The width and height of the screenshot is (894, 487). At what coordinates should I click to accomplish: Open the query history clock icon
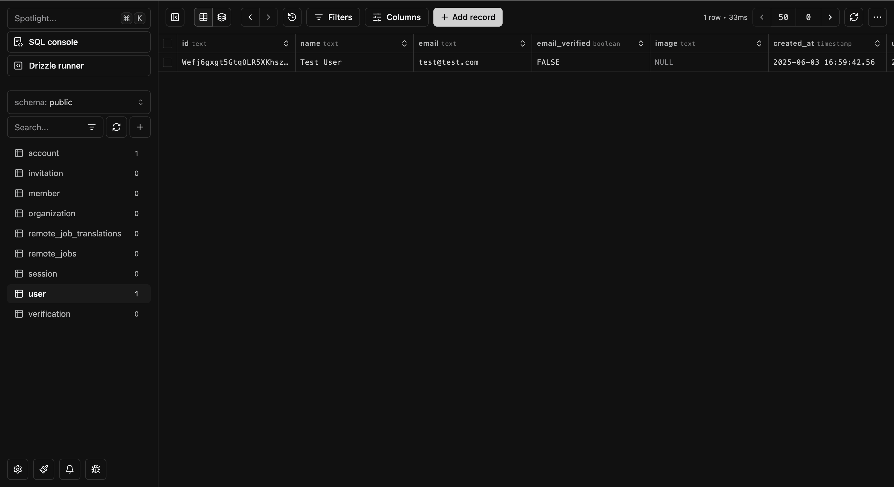point(292,17)
